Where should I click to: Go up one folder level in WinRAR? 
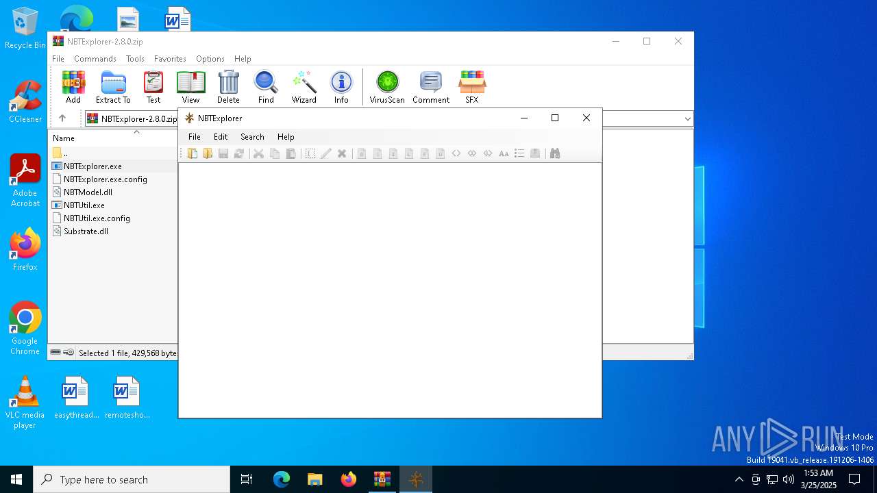62,118
